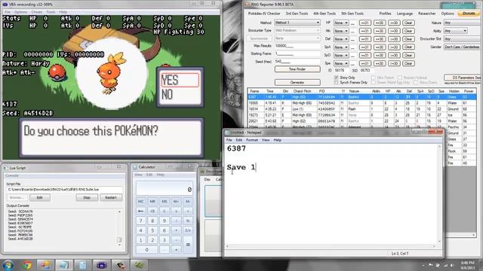Viewport: 483px width, 271px height.
Task: Open the Spe comparison None dropdown
Action: (341, 63)
